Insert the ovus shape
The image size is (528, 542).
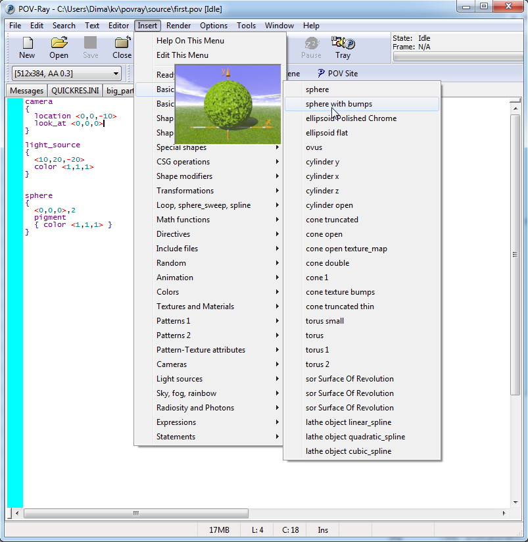[x=362, y=147]
